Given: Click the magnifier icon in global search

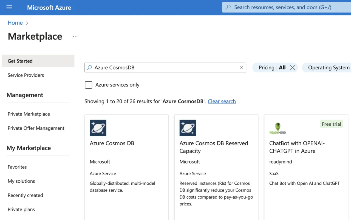Looking at the screenshot, I should (x=228, y=7).
